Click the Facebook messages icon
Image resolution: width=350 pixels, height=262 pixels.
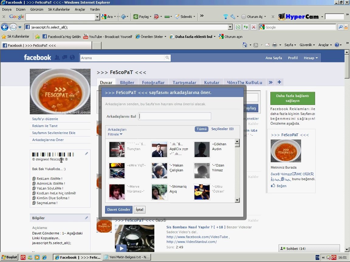click(65, 58)
